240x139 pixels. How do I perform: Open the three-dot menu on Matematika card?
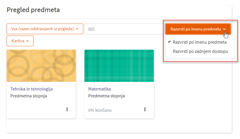145,109
